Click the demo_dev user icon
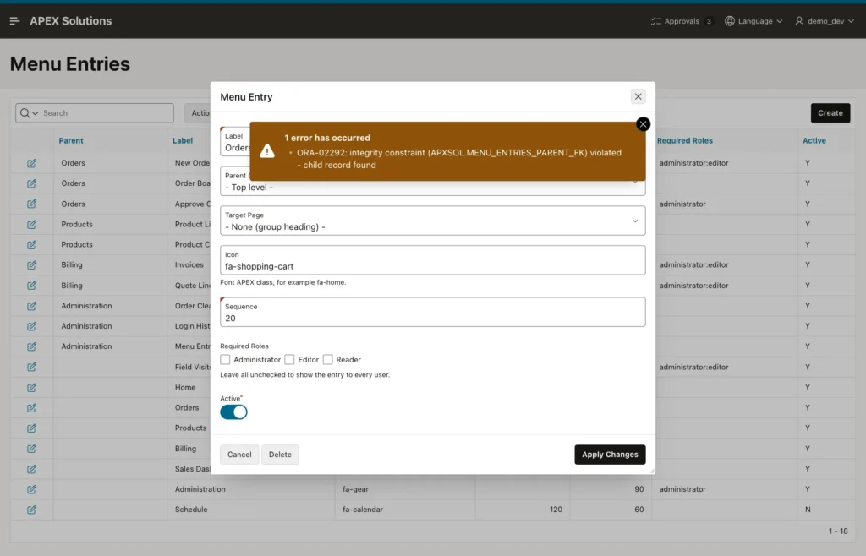Image resolution: width=866 pixels, height=556 pixels. pos(799,21)
